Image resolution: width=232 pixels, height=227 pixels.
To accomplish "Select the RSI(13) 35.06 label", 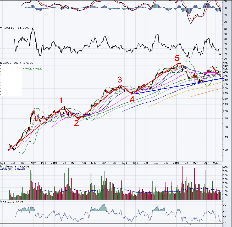I will pyautogui.click(x=13, y=202).
